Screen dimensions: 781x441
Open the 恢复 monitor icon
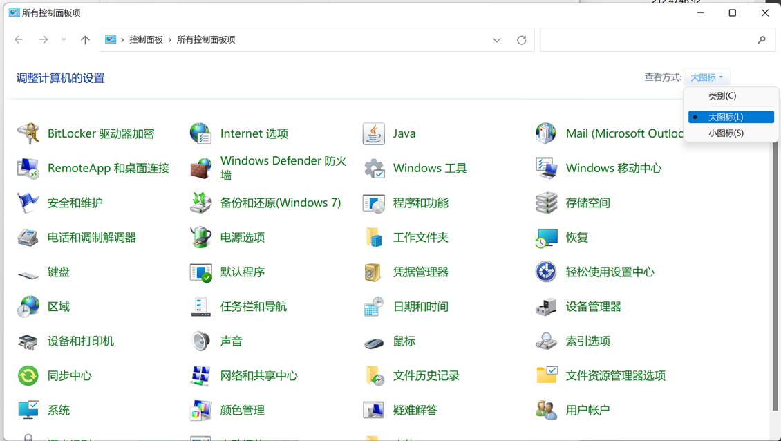(547, 237)
